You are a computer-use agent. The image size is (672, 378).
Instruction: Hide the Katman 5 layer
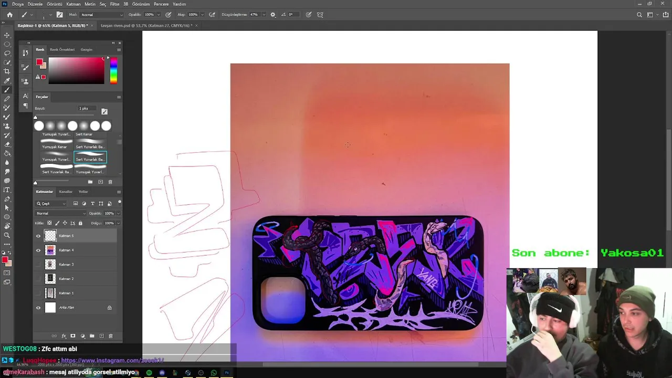point(38,236)
